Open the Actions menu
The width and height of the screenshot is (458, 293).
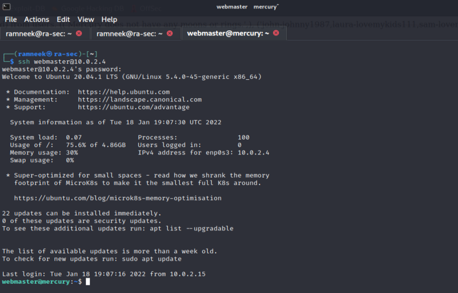point(36,19)
